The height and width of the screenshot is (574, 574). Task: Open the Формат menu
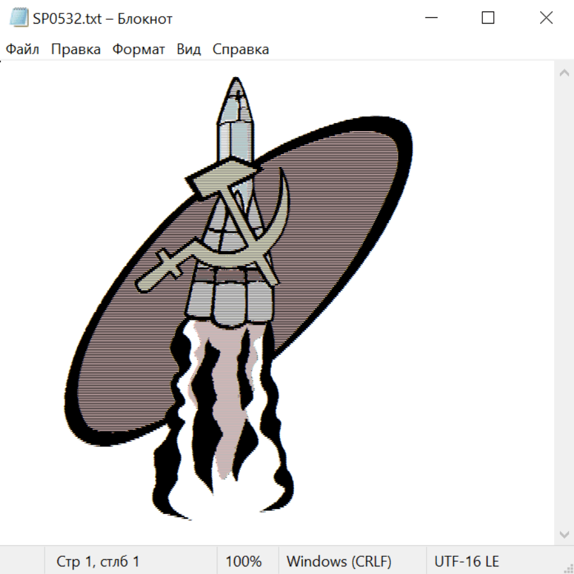click(x=138, y=50)
